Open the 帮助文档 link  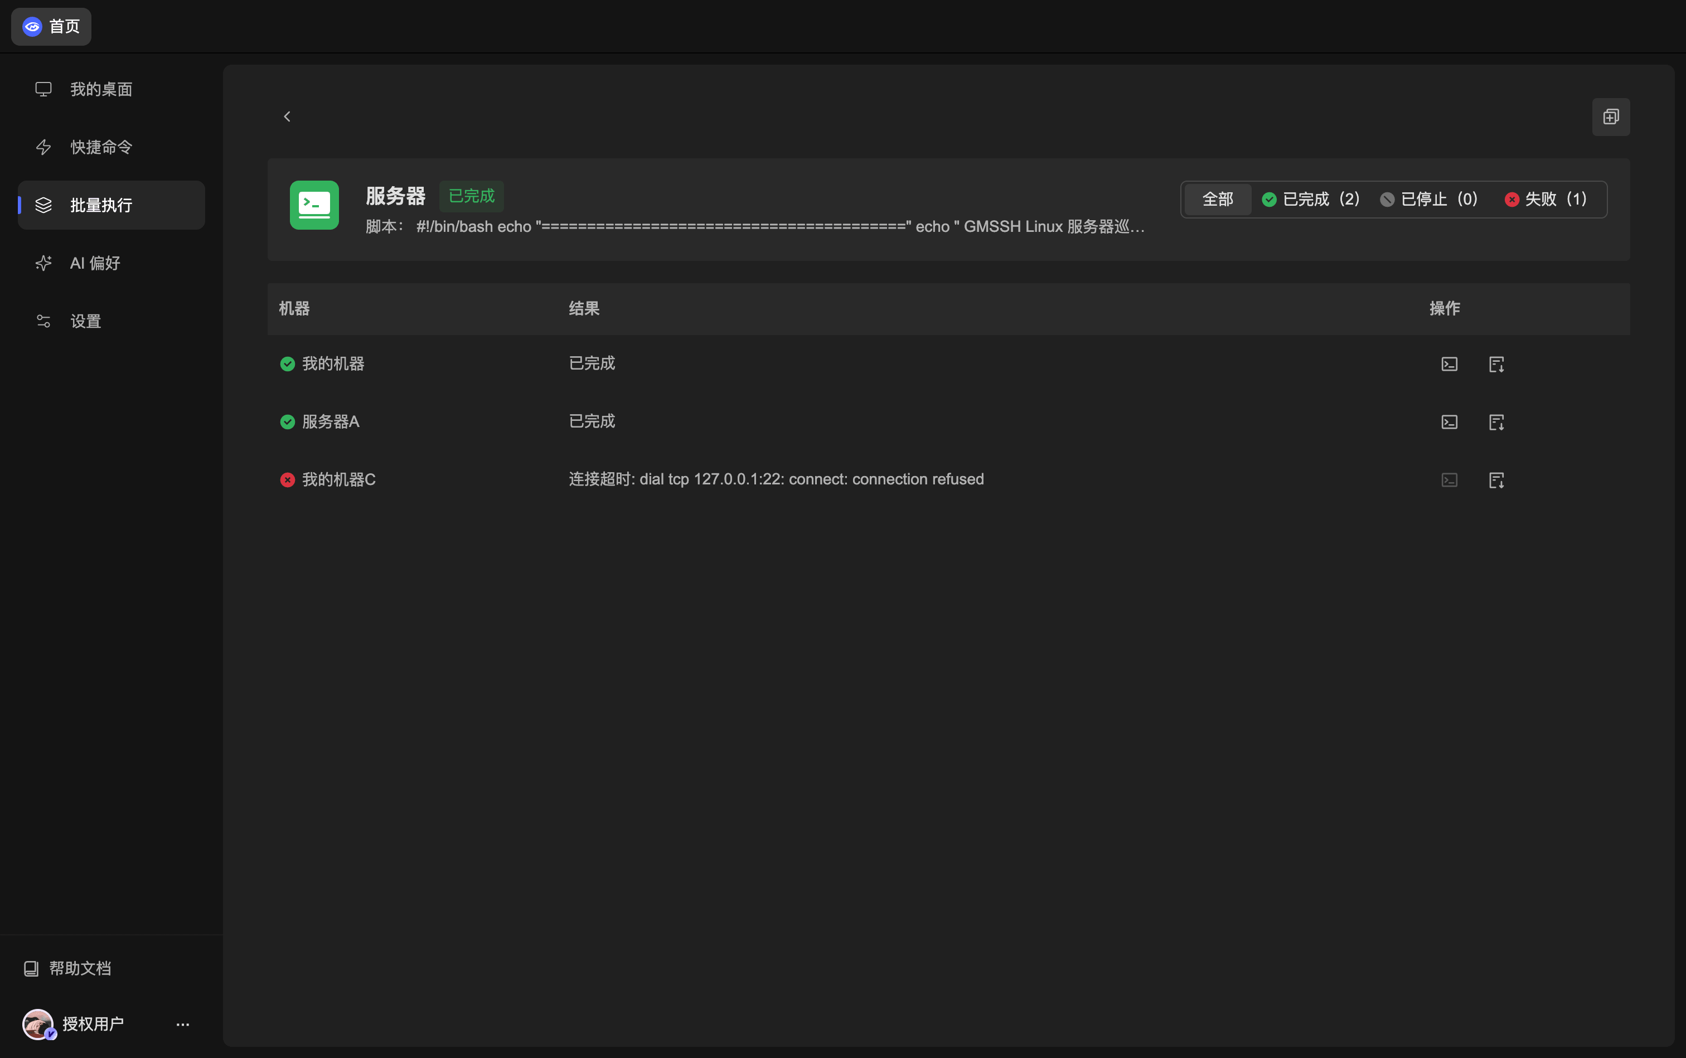coord(67,968)
